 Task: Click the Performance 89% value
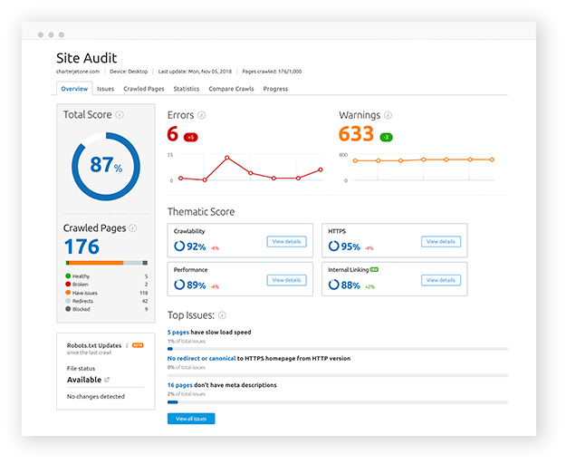pyautogui.click(x=196, y=285)
